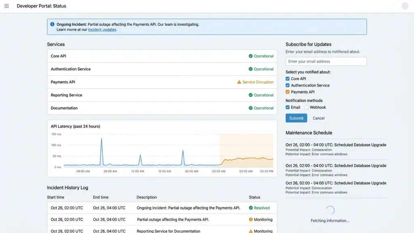This screenshot has height=233, width=414.
Task: Click the End time column header
Action: [x=101, y=197]
